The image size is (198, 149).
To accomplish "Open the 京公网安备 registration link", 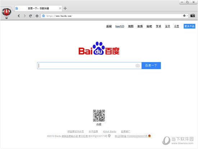I will 131,136.
